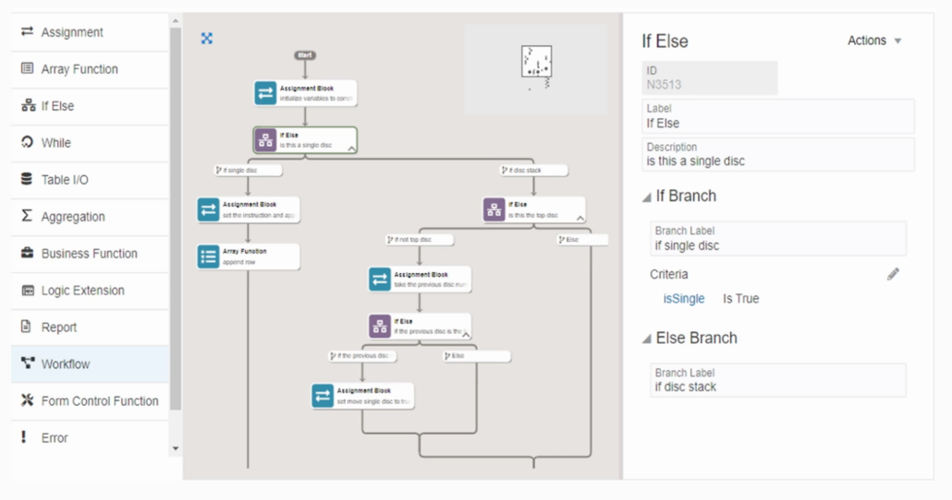Collapse the If Branch section
952x500 pixels.
pos(647,197)
